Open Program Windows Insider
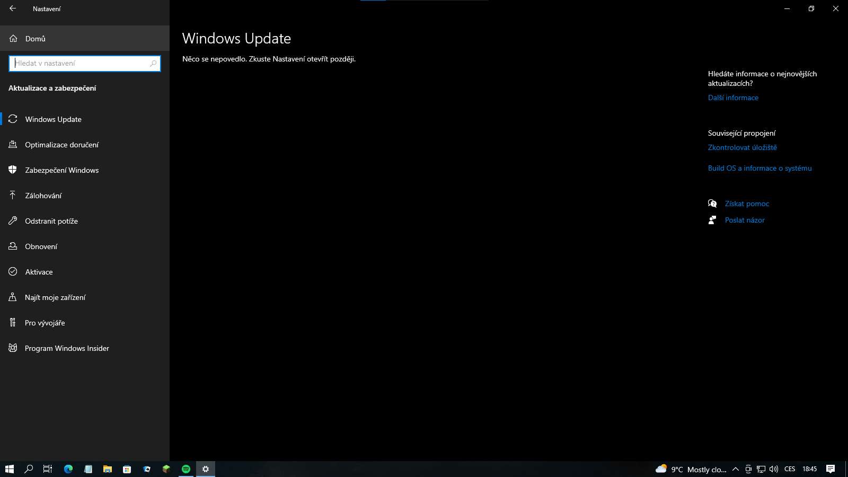 67,348
